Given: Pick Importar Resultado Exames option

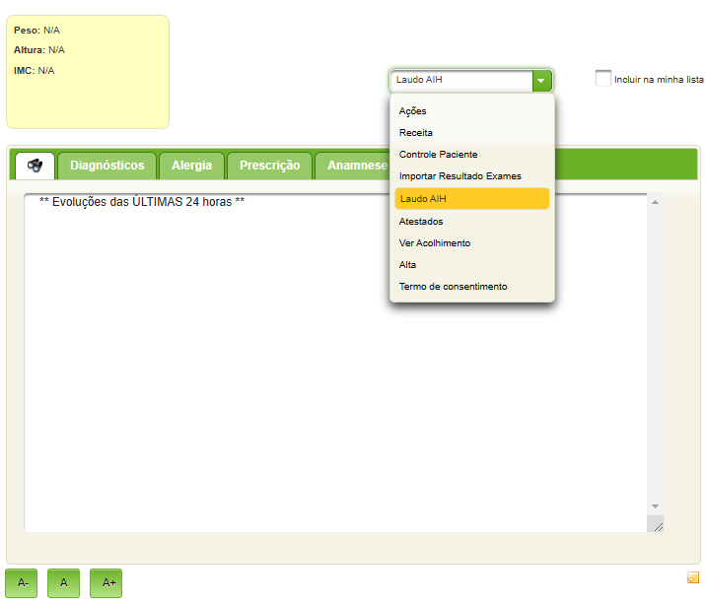Looking at the screenshot, I should 472,176.
